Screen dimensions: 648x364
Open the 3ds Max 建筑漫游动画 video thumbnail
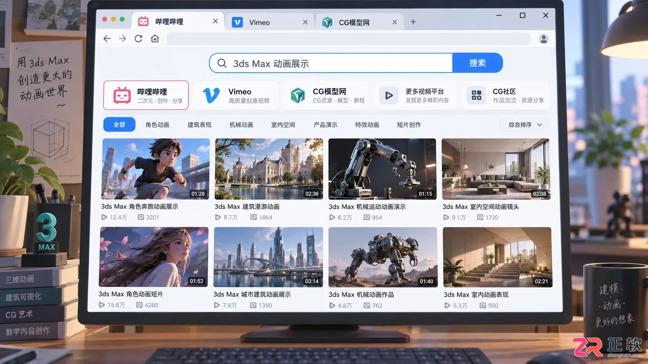coord(269,169)
